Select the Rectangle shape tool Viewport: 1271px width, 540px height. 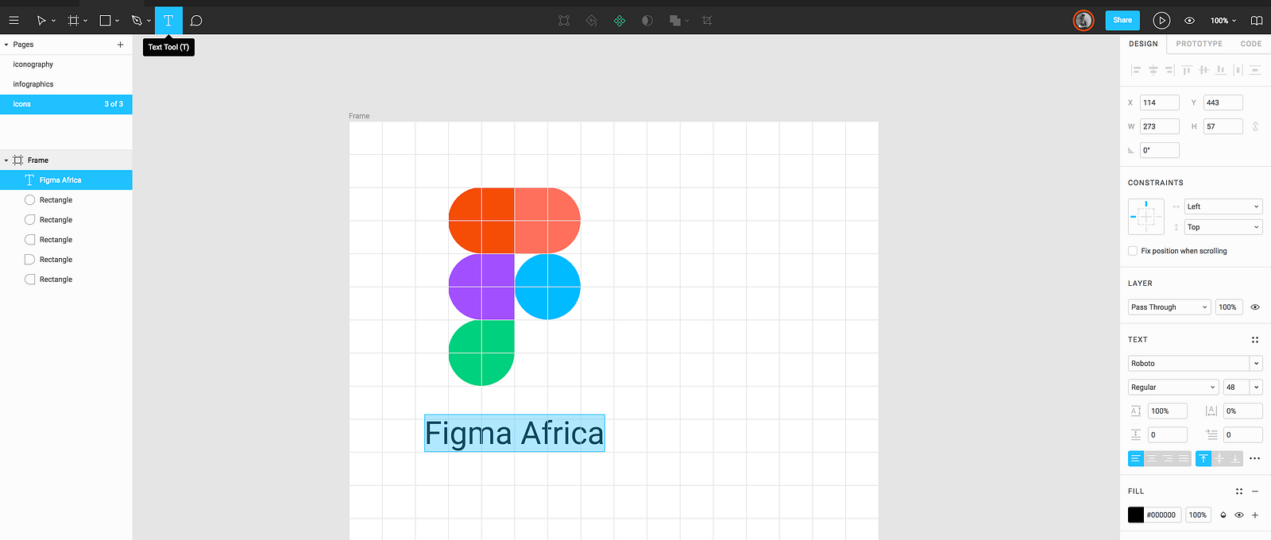point(105,21)
